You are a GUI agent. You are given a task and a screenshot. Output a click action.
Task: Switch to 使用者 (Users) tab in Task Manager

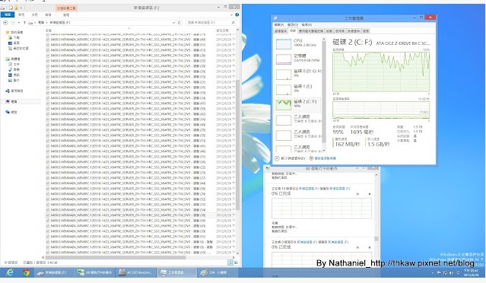[x=340, y=31]
